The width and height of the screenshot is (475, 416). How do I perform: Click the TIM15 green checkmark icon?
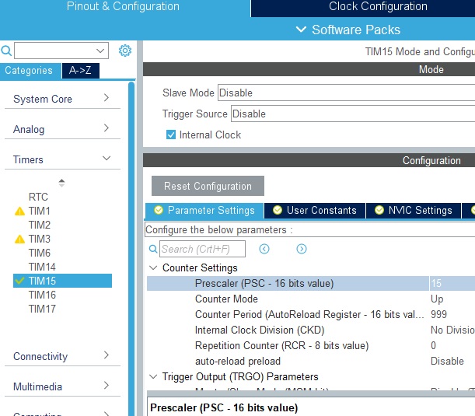tap(19, 281)
